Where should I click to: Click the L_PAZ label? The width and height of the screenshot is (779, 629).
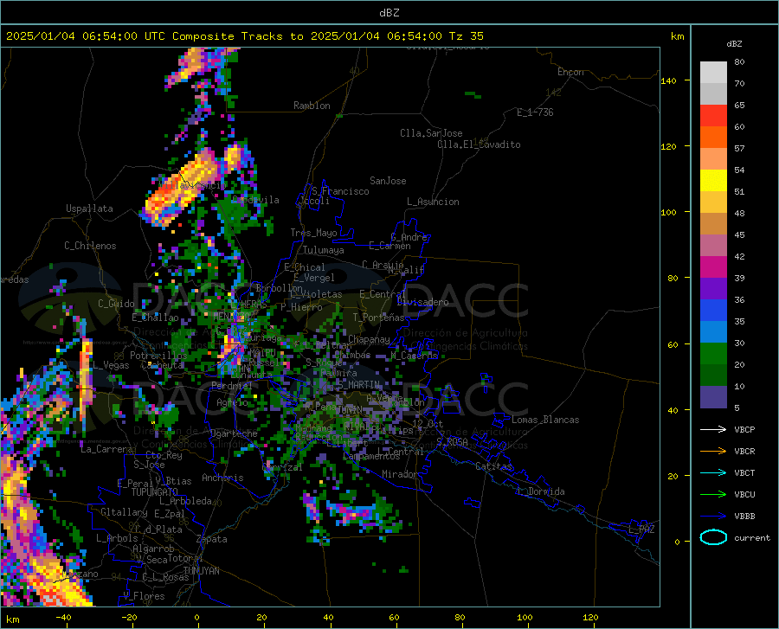[x=641, y=530]
